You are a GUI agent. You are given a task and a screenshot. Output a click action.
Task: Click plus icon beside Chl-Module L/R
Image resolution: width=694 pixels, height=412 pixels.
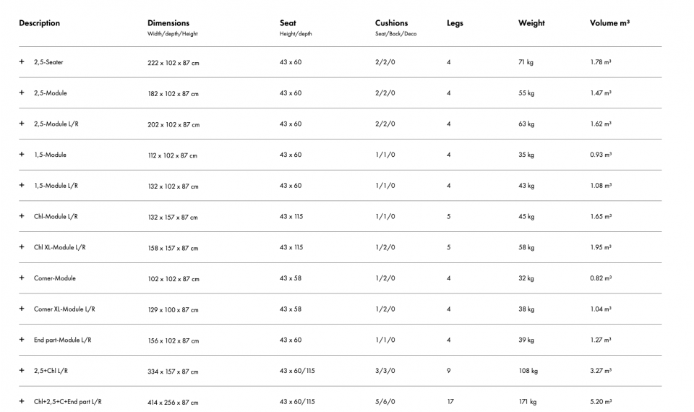[x=22, y=216]
